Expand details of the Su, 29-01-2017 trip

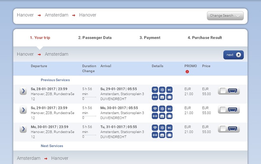[23, 110]
